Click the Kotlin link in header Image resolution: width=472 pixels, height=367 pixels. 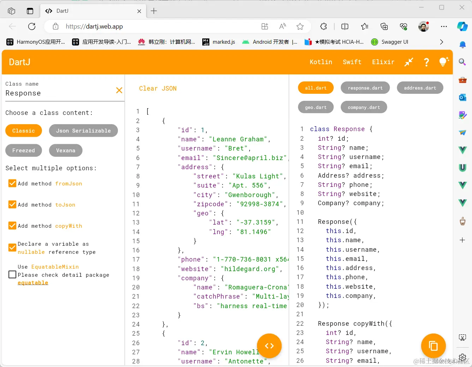pos(321,62)
